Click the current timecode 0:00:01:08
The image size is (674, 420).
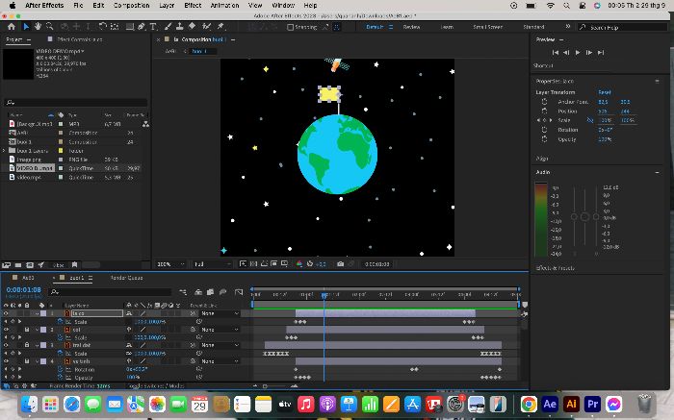click(24, 290)
